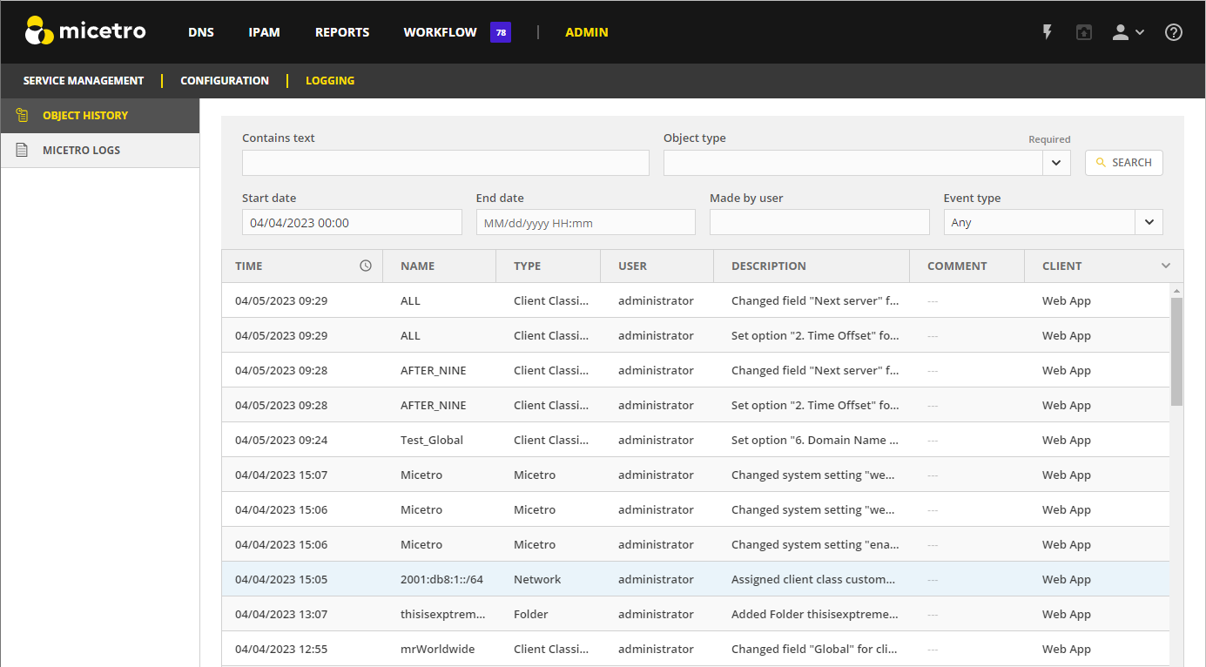Click the table's vertical scrollbar thumb
This screenshot has width=1206, height=667.
(1176, 351)
